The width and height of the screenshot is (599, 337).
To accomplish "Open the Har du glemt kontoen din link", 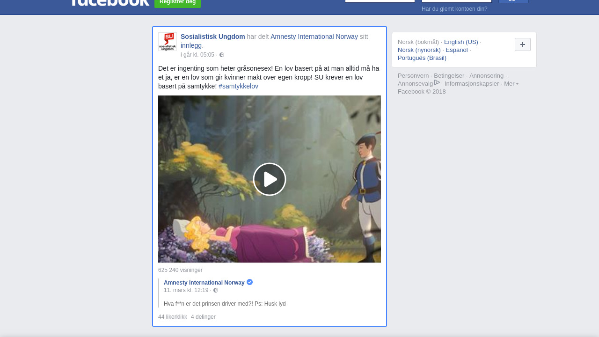I will (x=454, y=9).
